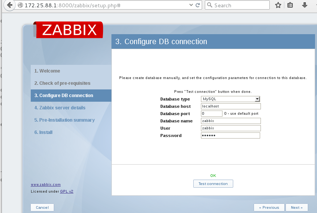The width and height of the screenshot is (317, 213).
Task: Open the Database type MySQL dropdown
Action: tap(231, 99)
